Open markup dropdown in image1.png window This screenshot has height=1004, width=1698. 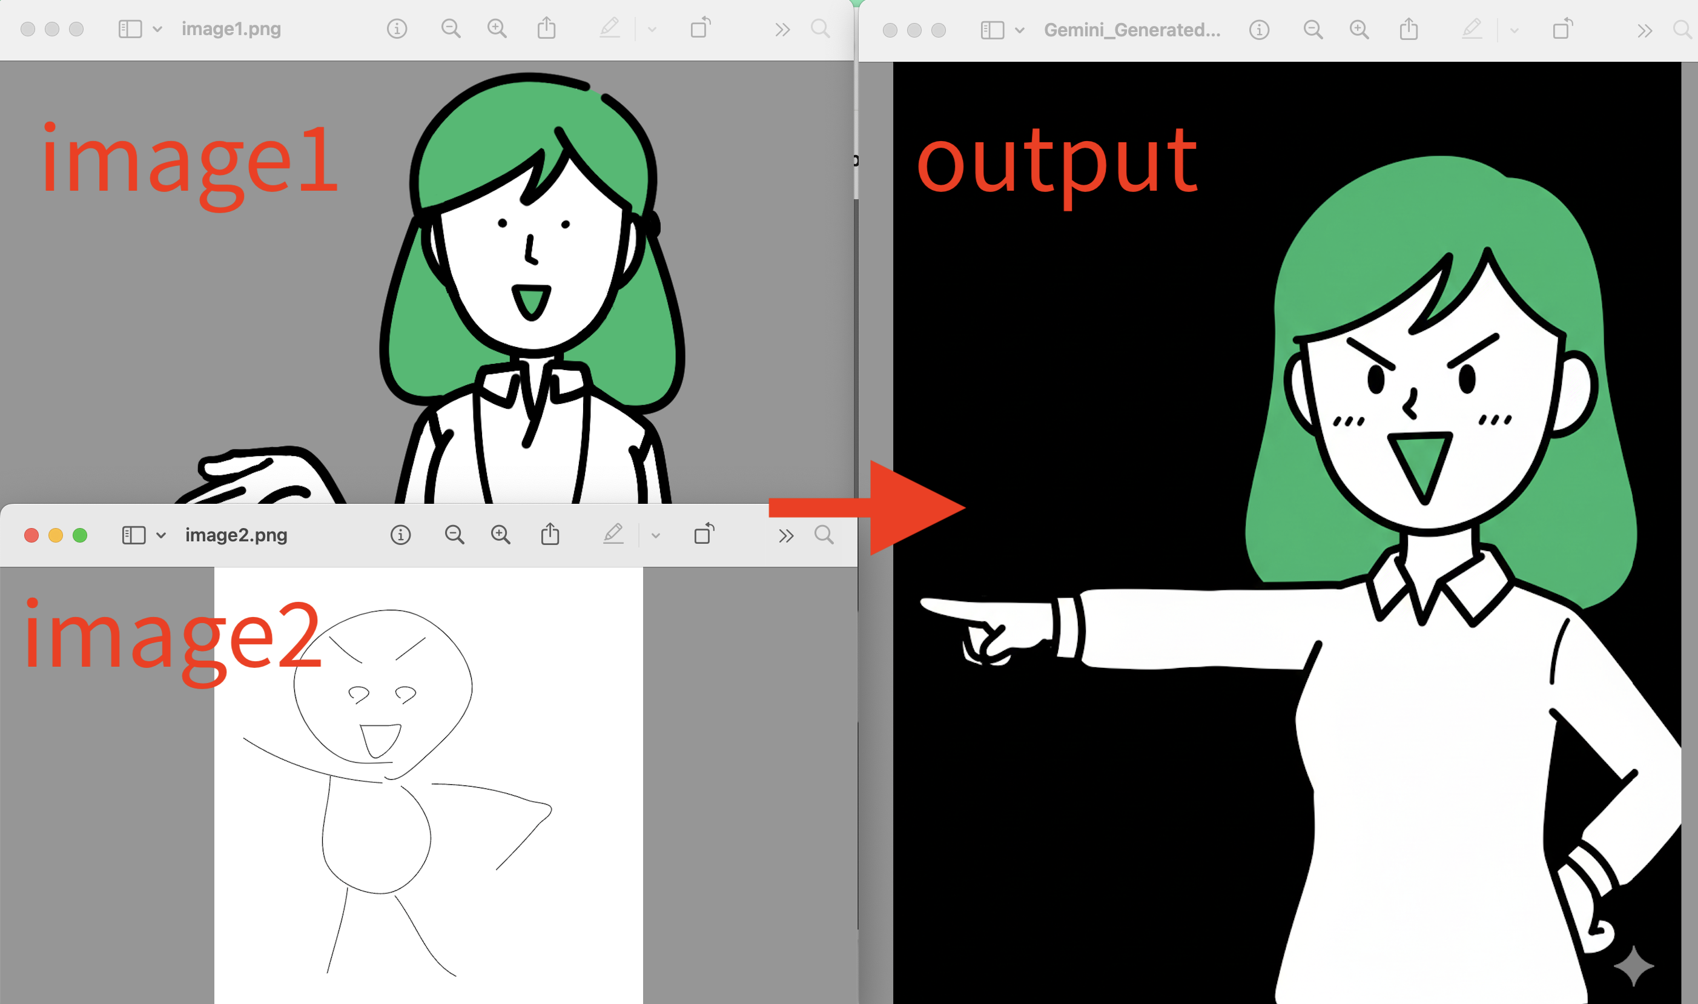pyautogui.click(x=652, y=30)
